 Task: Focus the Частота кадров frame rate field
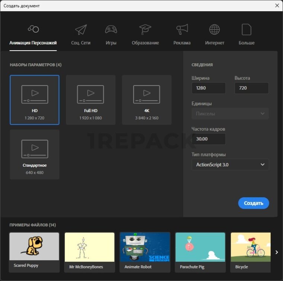[x=208, y=139]
